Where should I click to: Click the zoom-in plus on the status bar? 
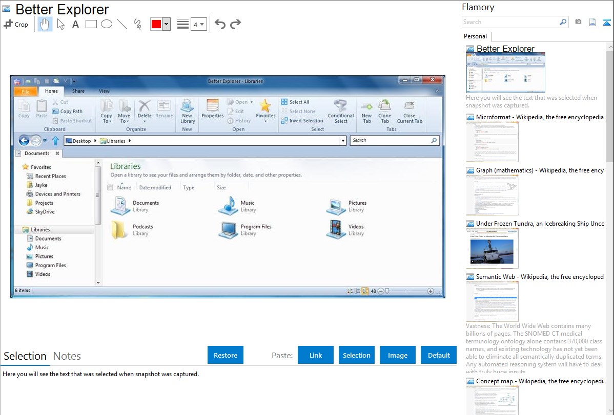(x=431, y=291)
